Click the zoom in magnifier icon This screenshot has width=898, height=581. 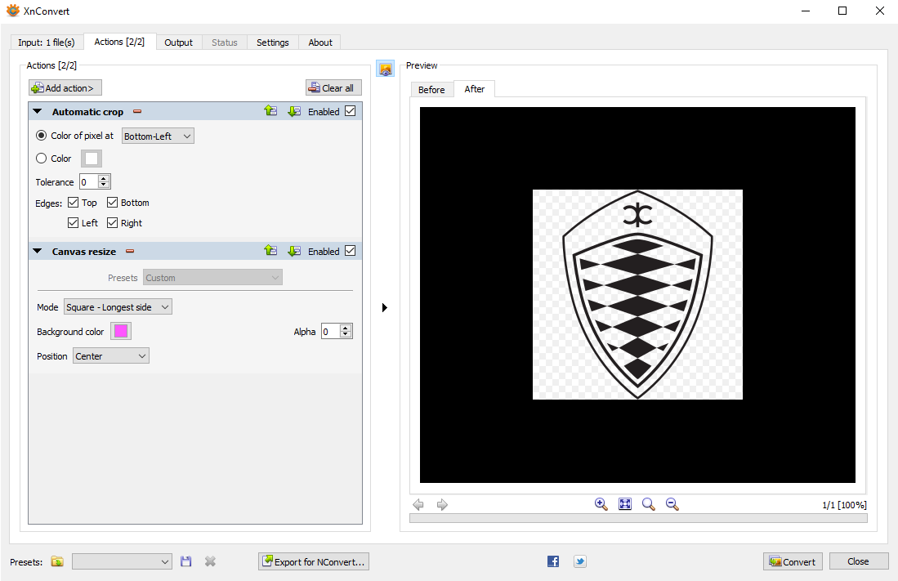[x=601, y=504]
